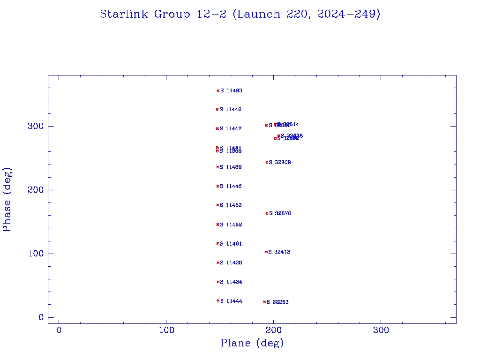This screenshot has width=480, height=360.
Task: Click the 100 tick label on Plane axis
Action: (x=166, y=330)
